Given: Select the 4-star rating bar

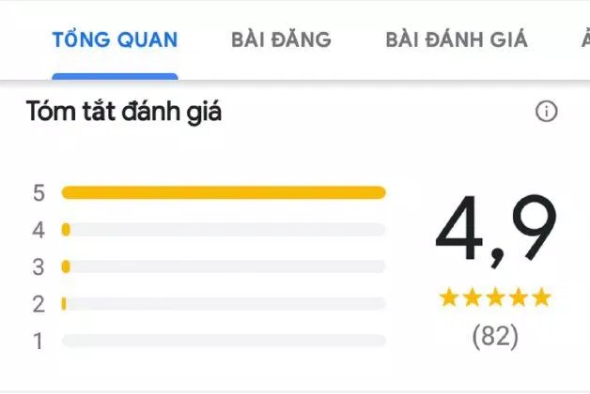Looking at the screenshot, I should click(224, 230).
